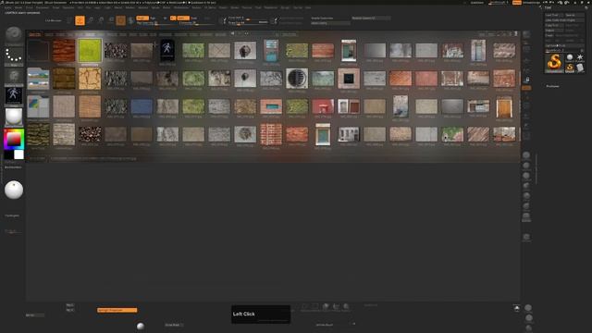This screenshot has height=333, width=592.
Task: Select the small golden SimpleBrush thumbnail
Action: [570, 68]
